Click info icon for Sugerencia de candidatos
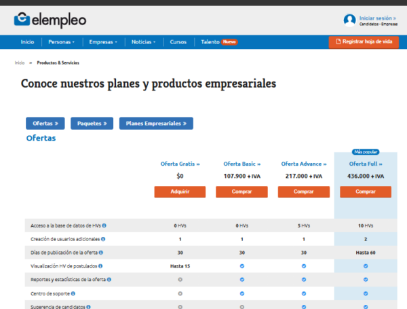Screen dimensions: 407x309 click(x=88, y=307)
